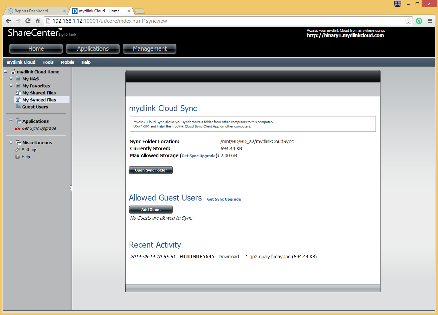This screenshot has width=438, height=315.
Task: Open the binary1.mydlinkcloud.com address link
Action: point(345,35)
